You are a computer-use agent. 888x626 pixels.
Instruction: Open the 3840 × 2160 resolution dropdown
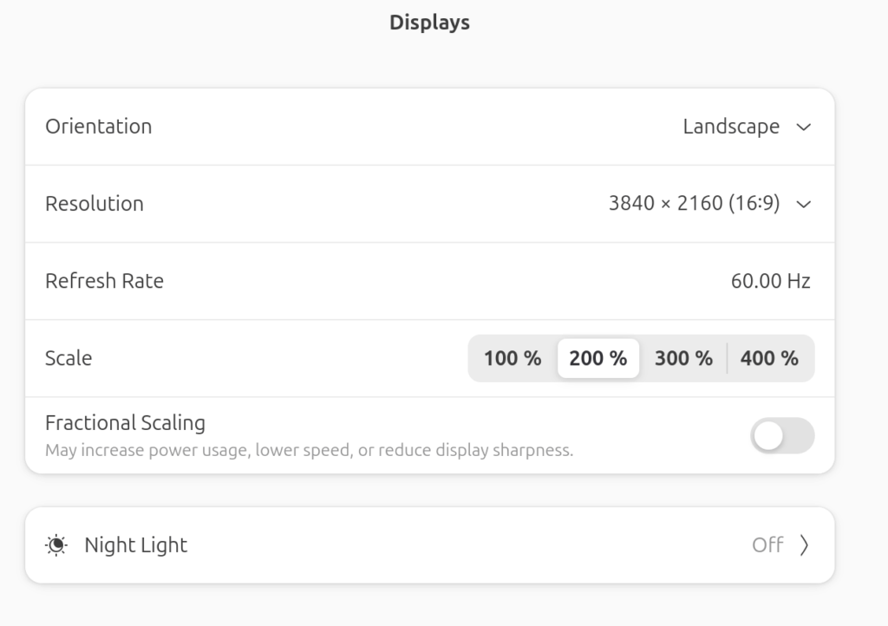click(x=709, y=203)
